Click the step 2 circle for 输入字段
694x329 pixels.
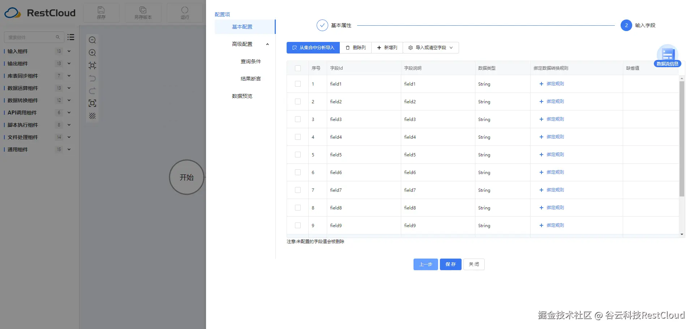[x=626, y=25]
